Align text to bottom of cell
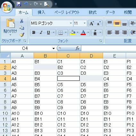 (x=124, y=23)
